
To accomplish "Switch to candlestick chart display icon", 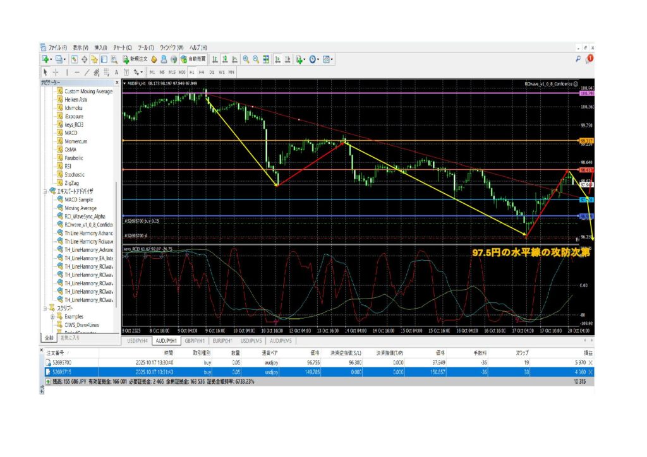I will (225, 59).
